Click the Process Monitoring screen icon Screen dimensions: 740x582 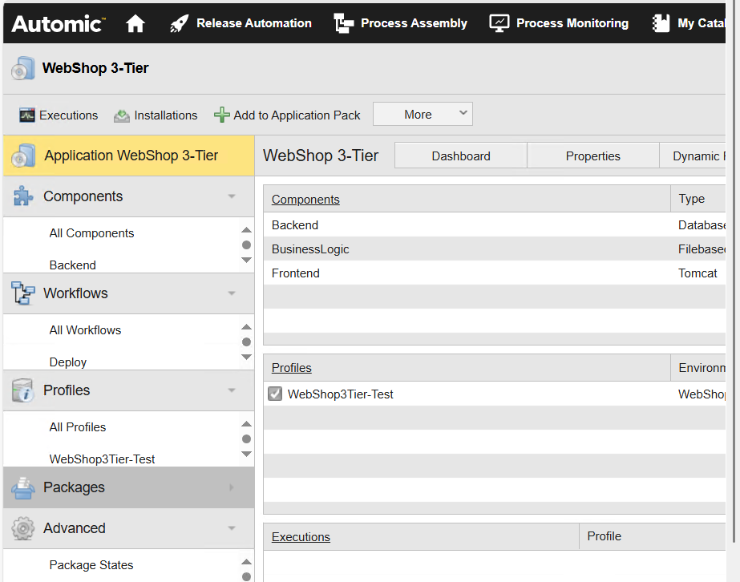(499, 23)
